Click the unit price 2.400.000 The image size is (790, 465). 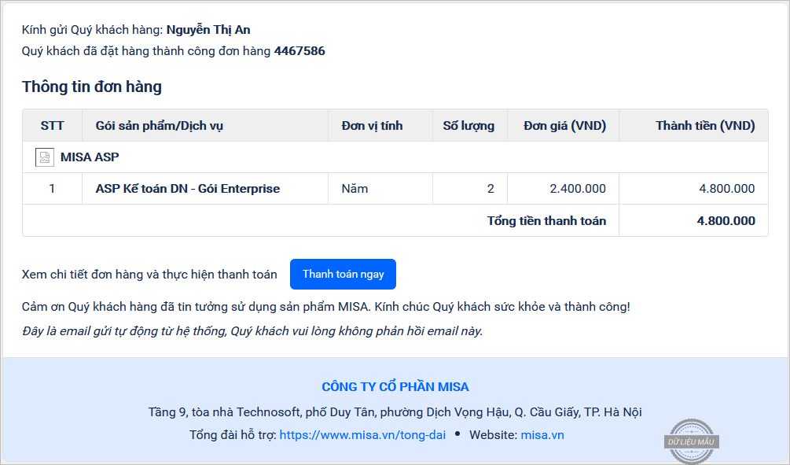[578, 189]
